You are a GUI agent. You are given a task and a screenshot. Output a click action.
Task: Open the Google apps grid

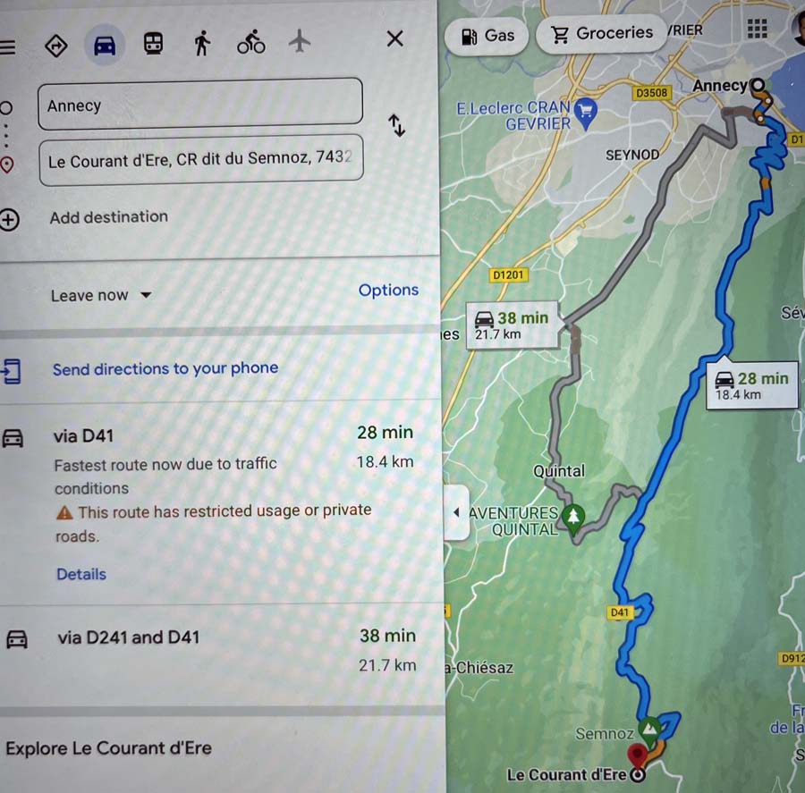point(757,29)
